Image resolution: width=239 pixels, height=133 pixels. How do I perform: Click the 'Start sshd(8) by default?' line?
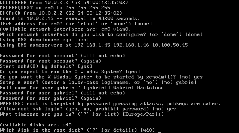coord(46,66)
